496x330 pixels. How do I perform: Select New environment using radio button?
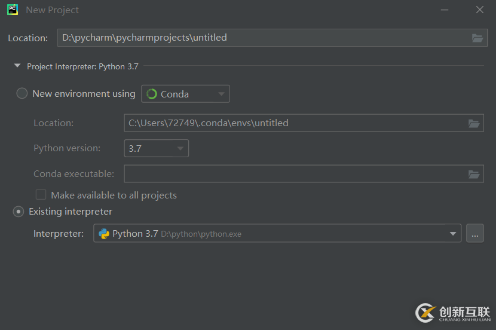pyautogui.click(x=22, y=94)
